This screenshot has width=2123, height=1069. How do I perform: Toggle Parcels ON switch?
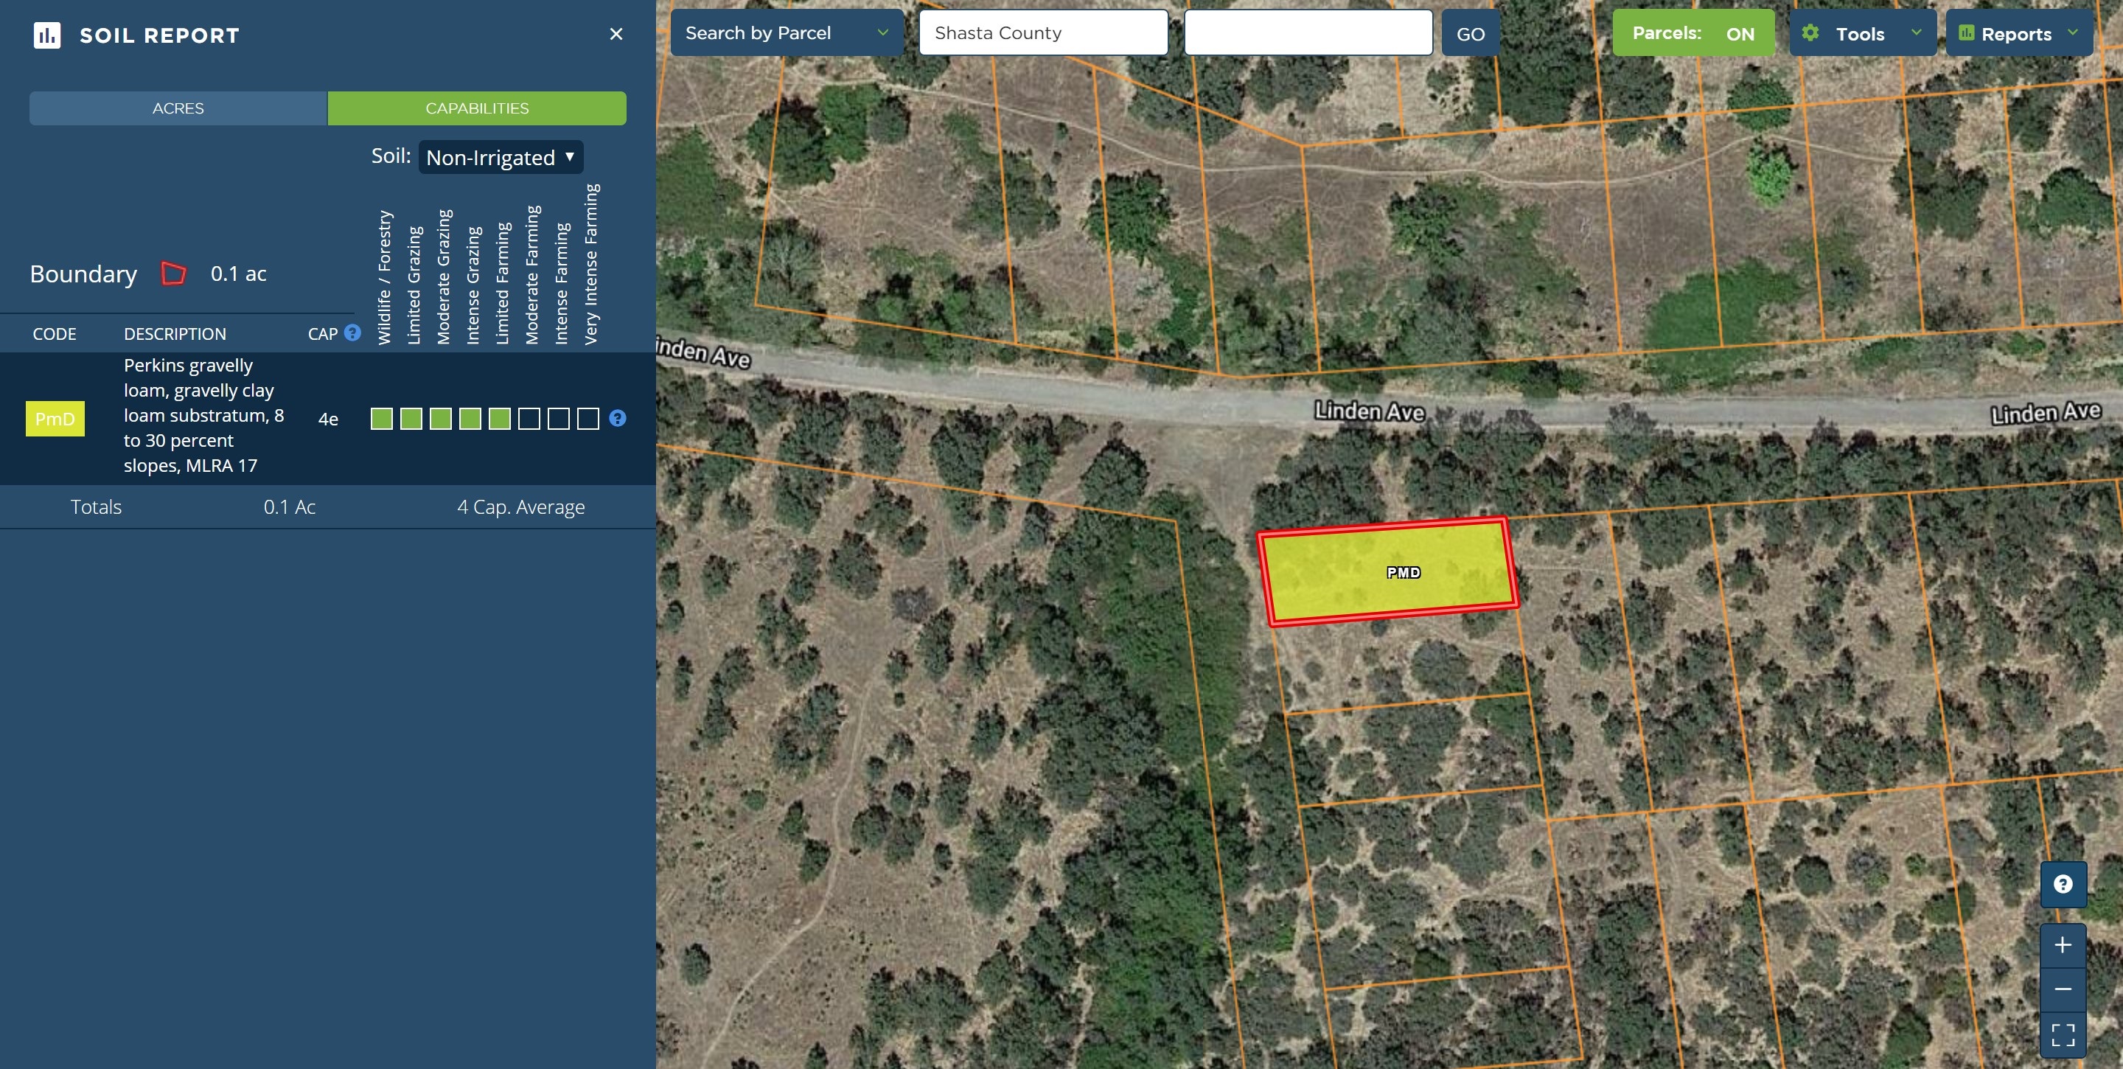1693,33
